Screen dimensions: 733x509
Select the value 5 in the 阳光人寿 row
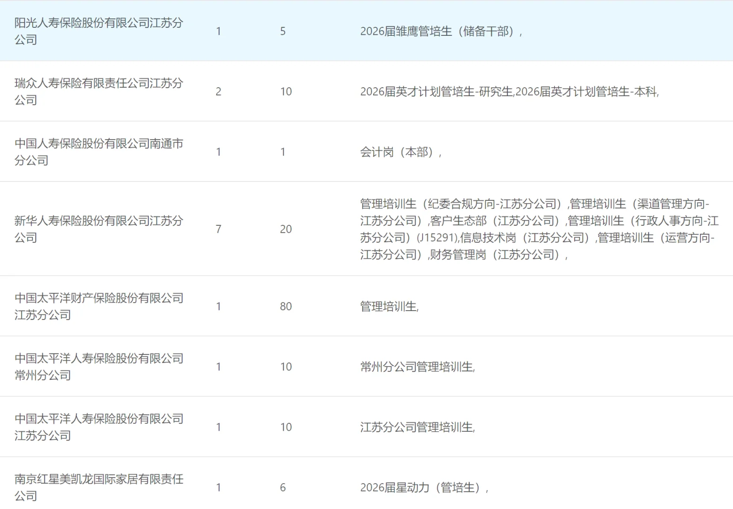tap(283, 31)
